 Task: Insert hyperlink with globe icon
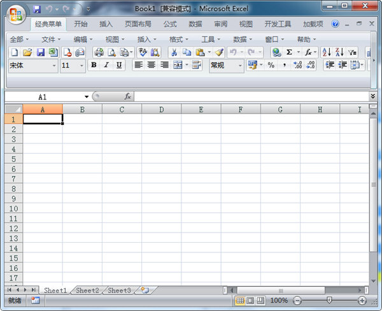click(x=276, y=52)
